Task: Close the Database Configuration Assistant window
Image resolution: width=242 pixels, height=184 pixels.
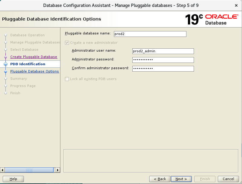Action: pos(236,5)
